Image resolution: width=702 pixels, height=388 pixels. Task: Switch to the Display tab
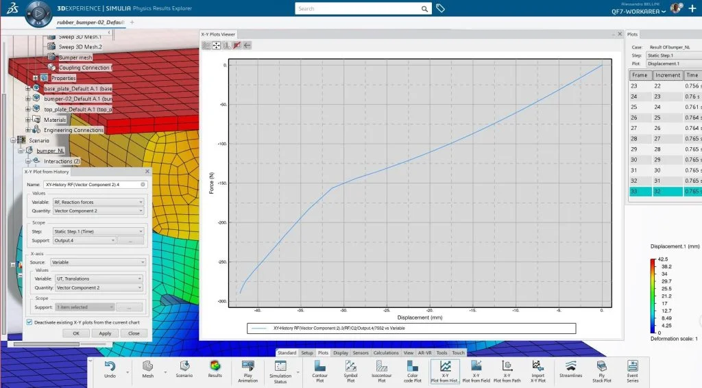point(341,353)
